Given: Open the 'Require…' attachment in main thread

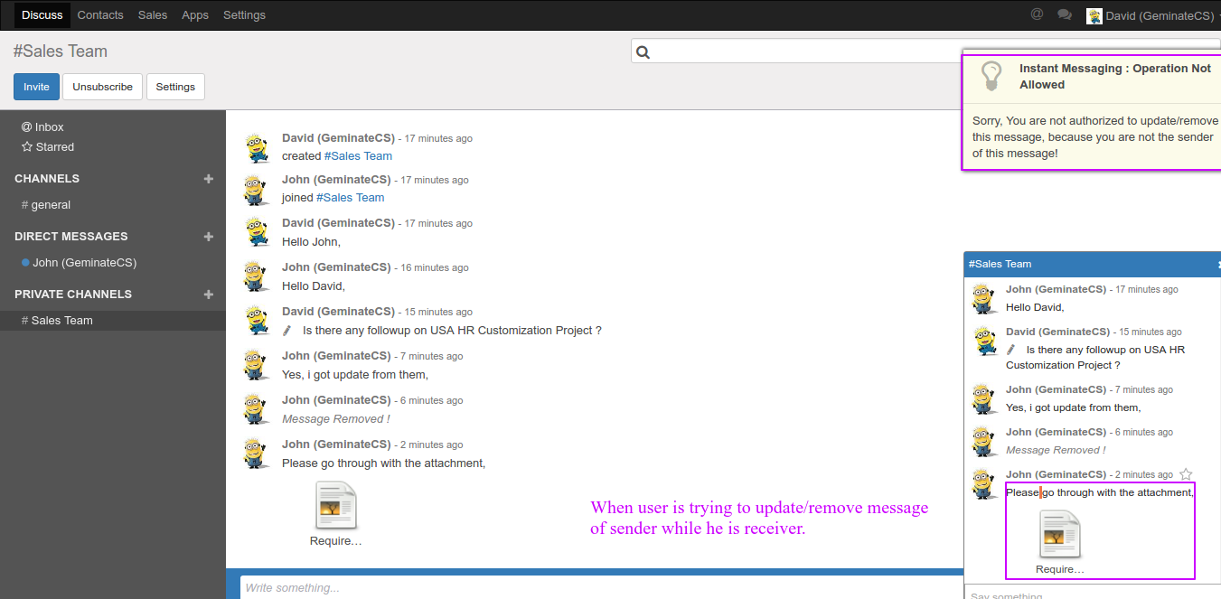Looking at the screenshot, I should [x=336, y=513].
